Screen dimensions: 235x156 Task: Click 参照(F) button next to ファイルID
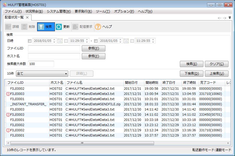coord(94,48)
